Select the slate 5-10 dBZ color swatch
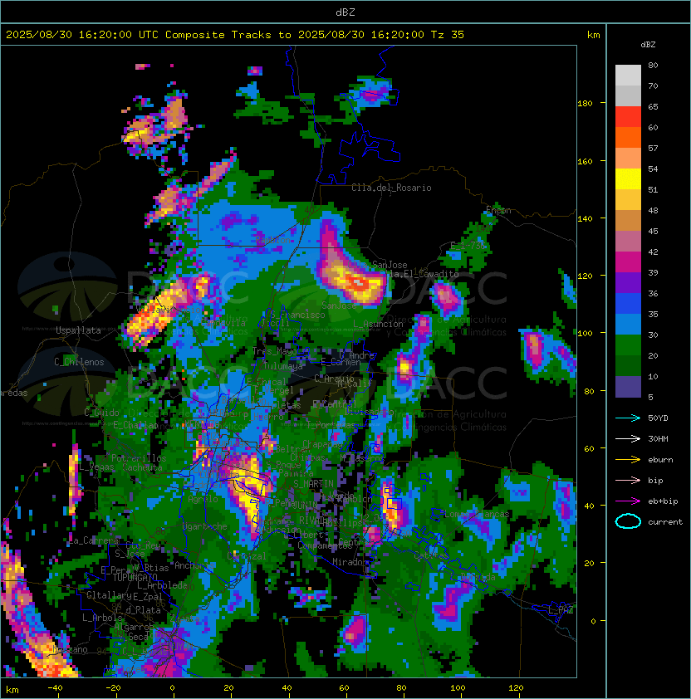691x699 pixels. pos(628,387)
